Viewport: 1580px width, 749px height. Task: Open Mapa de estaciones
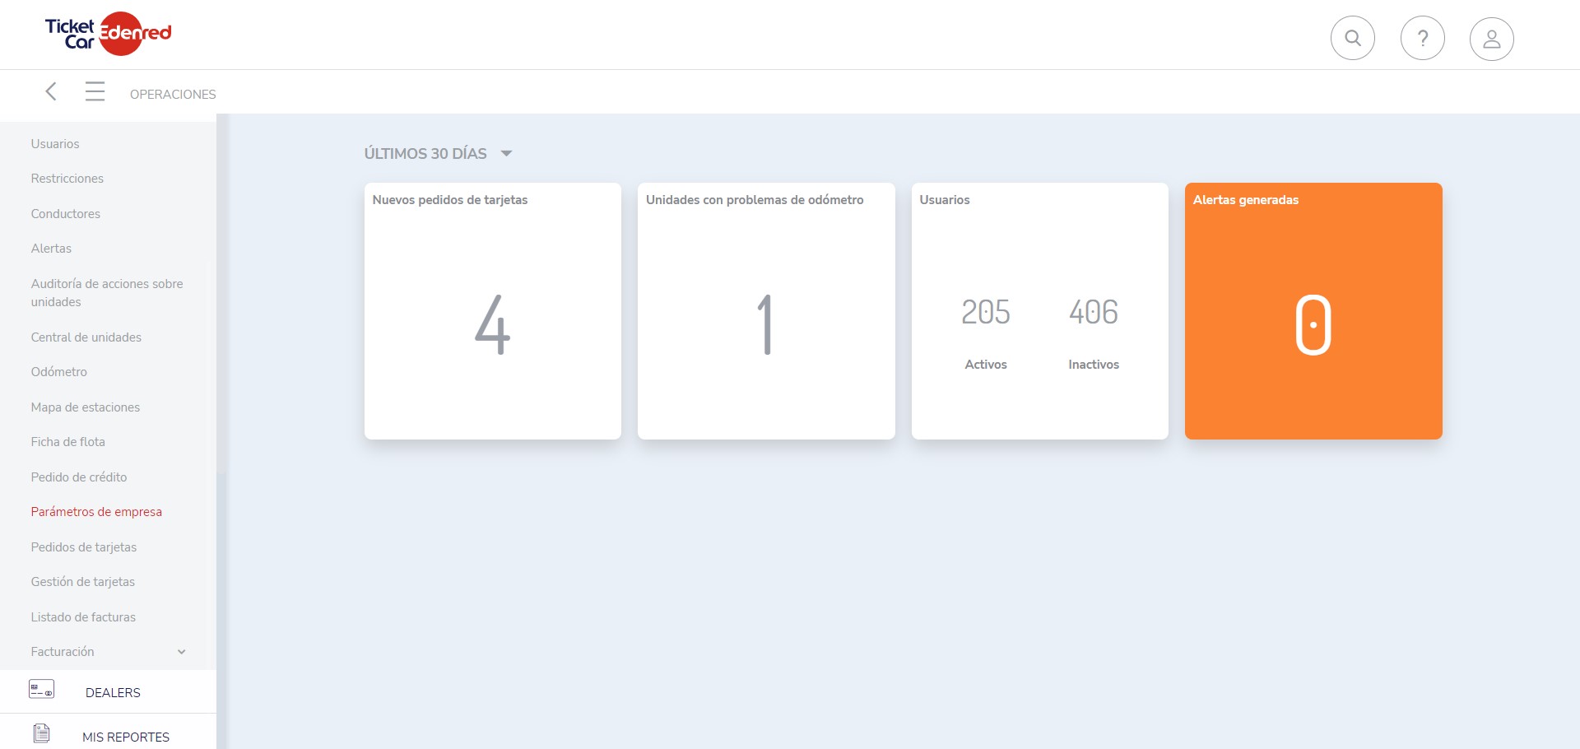point(86,407)
